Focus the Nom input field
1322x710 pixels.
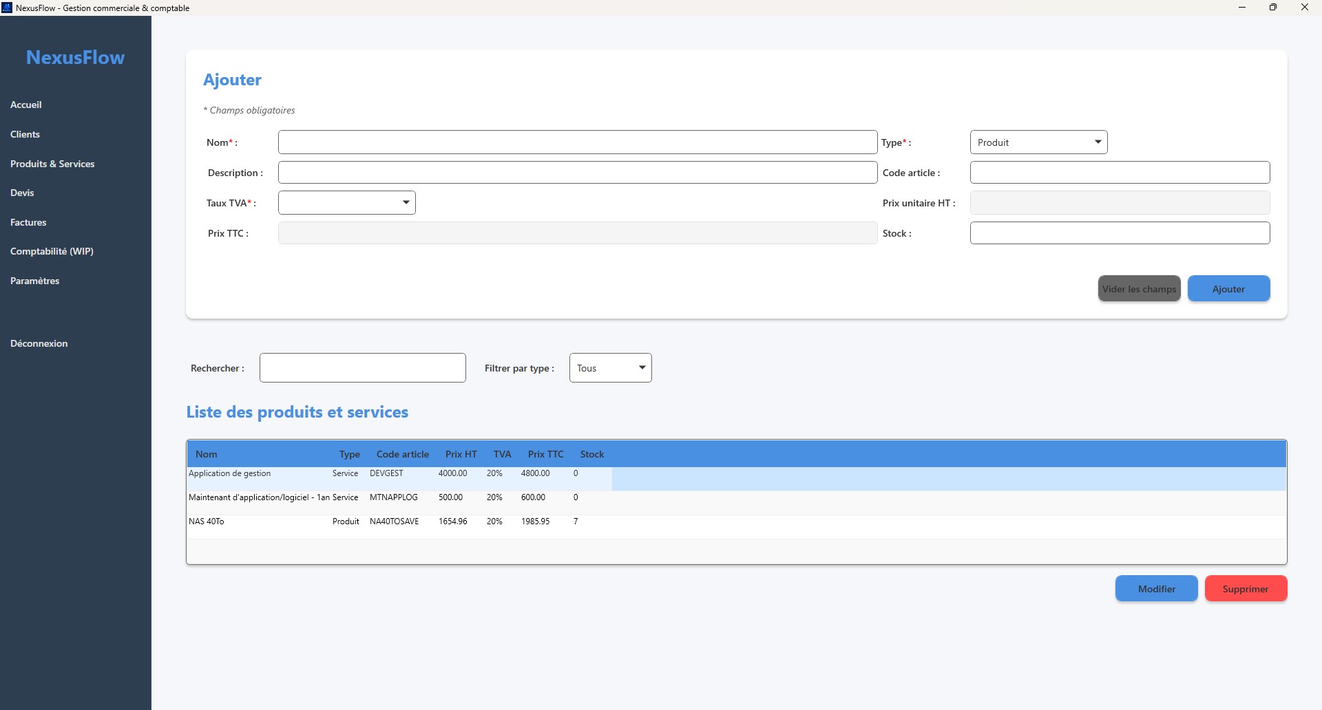tap(578, 142)
